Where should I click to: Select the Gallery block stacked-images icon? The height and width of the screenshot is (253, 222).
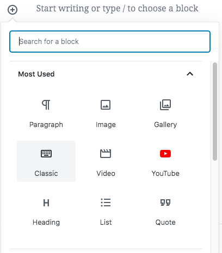[x=165, y=105]
